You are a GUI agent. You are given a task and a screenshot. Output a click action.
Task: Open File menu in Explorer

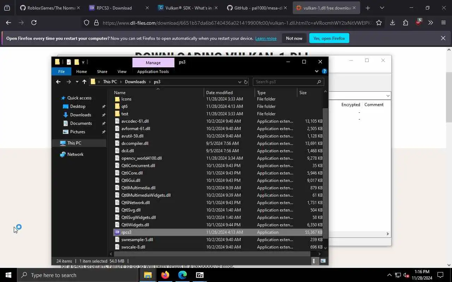pos(61,72)
